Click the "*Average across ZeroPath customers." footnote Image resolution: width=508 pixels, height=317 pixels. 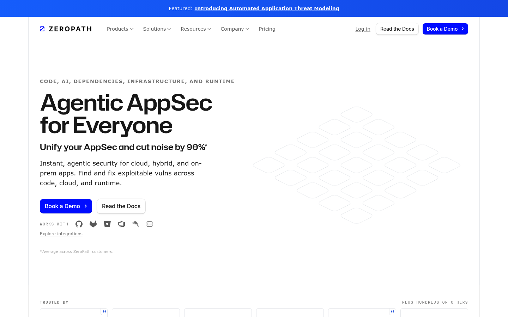click(77, 251)
